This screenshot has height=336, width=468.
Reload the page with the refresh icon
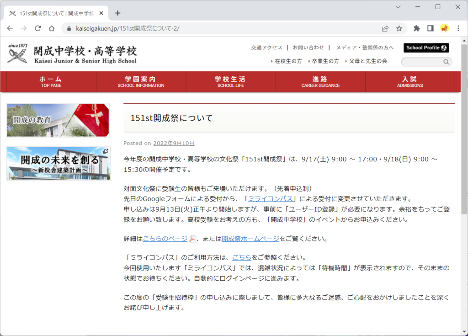[38, 28]
